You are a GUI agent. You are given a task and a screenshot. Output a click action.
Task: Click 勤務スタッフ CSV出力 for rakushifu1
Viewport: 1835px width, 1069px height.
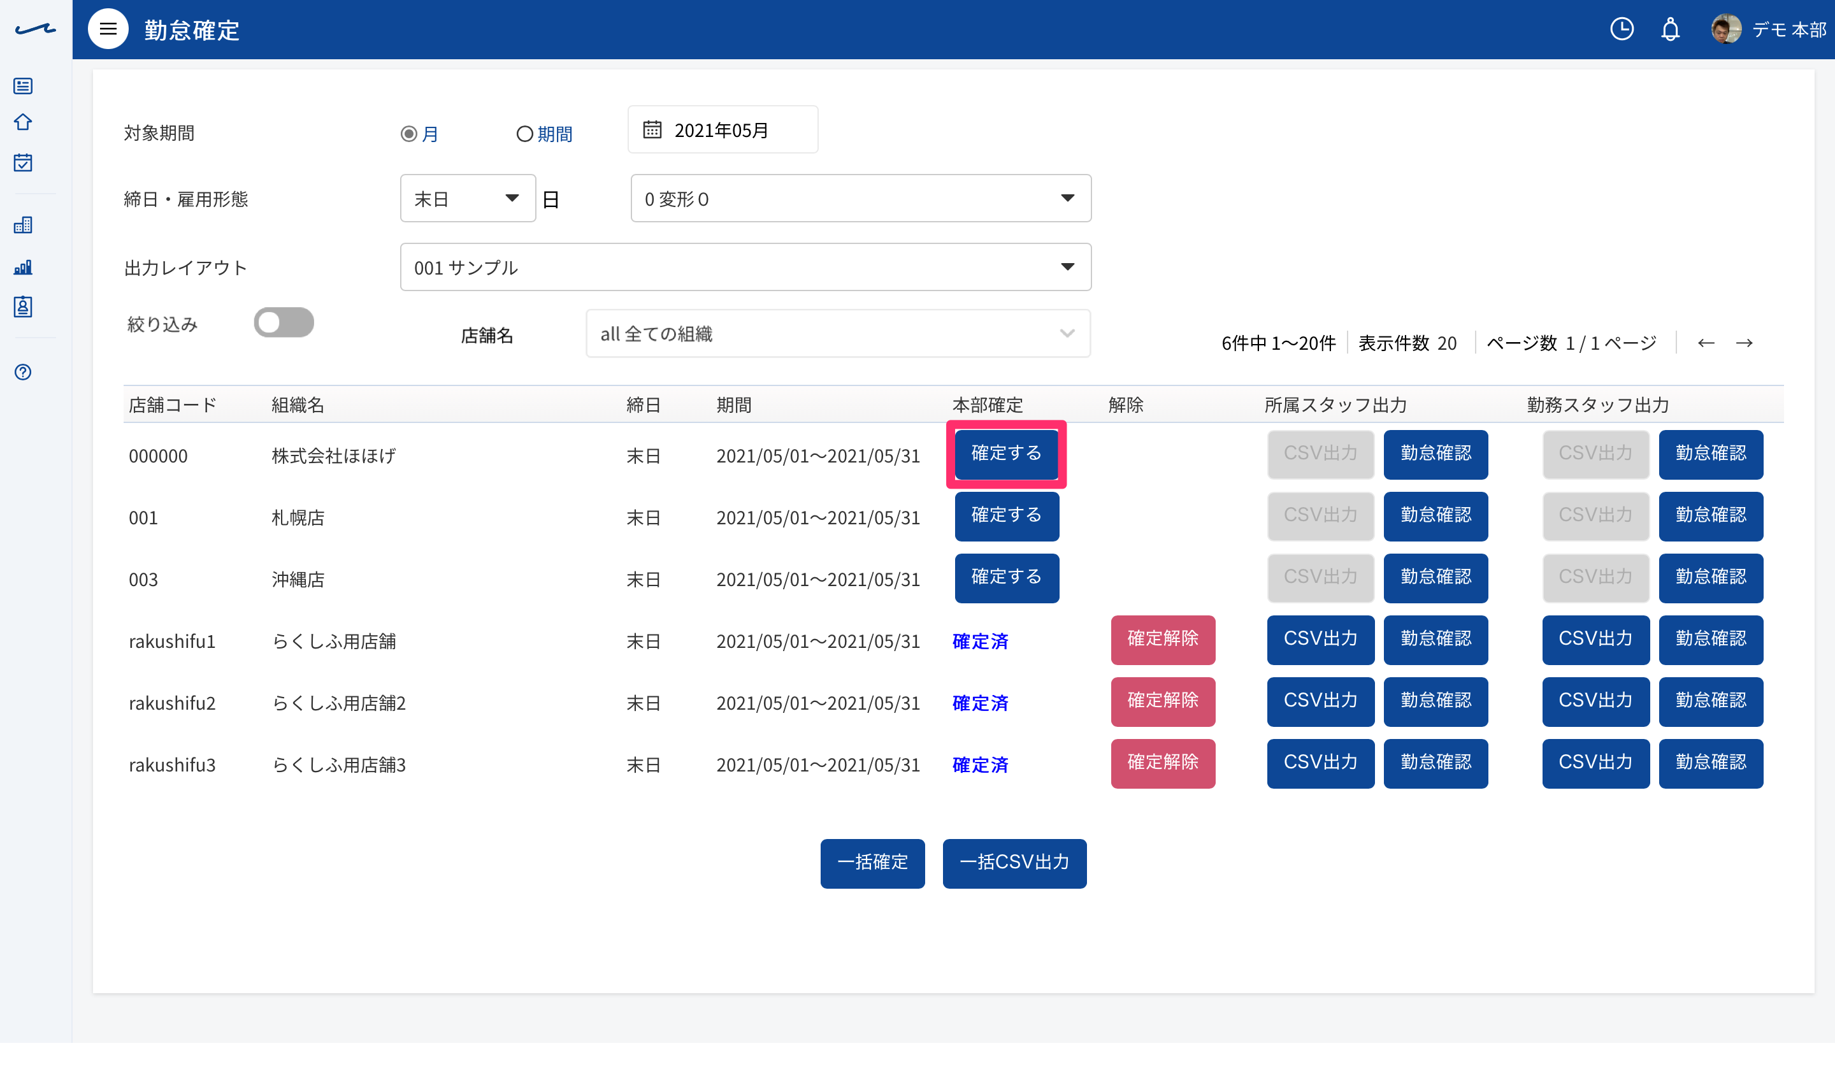[1595, 640]
